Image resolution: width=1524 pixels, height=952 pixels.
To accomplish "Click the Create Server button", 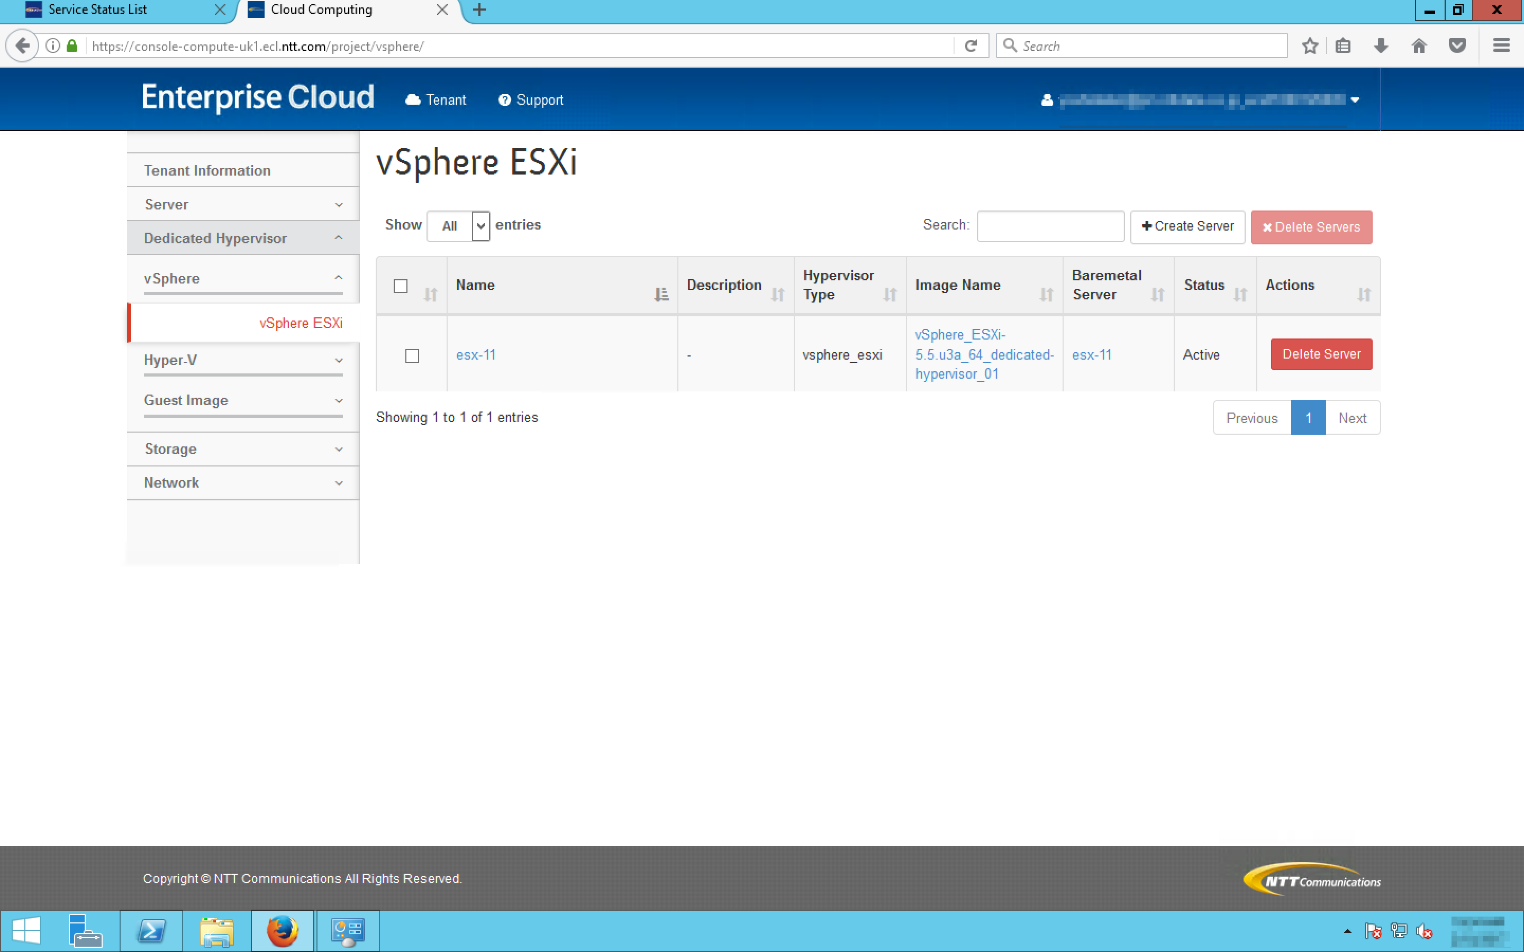I will click(x=1187, y=226).
